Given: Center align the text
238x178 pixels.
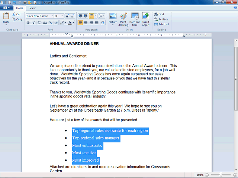Looking at the screenshot, I should point(86,23).
